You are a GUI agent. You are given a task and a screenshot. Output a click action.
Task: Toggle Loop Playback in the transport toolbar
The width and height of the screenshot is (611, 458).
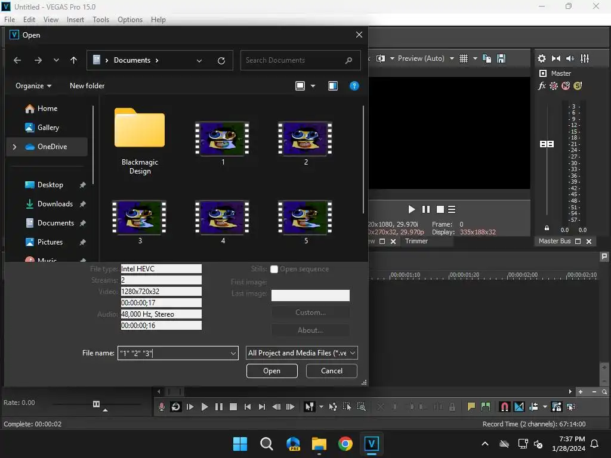tap(176, 407)
